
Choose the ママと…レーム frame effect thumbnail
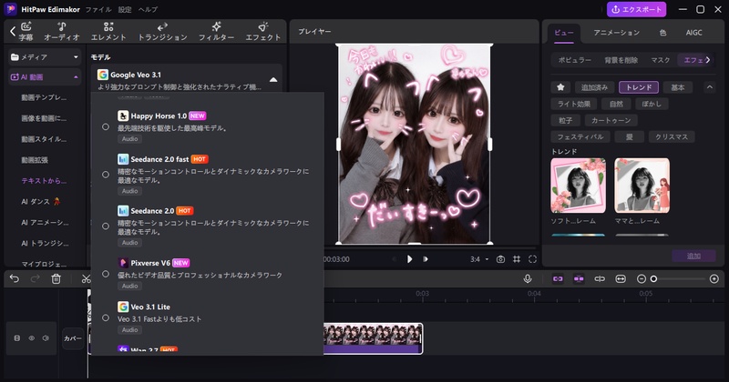click(x=642, y=186)
